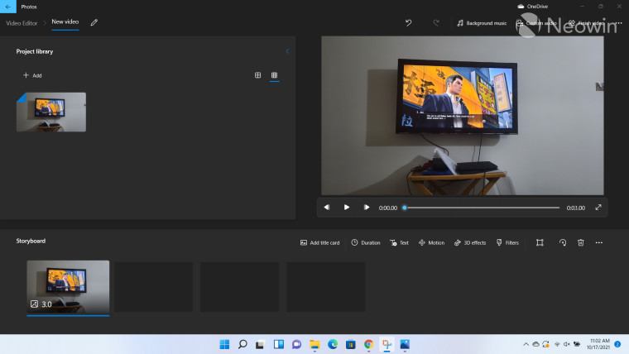
Task: Open Widgets from taskbar
Action: pos(279,344)
